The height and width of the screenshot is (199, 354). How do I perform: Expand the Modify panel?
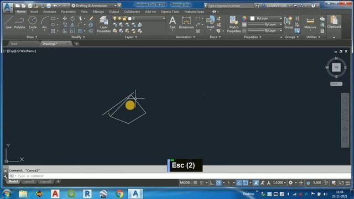[78, 37]
